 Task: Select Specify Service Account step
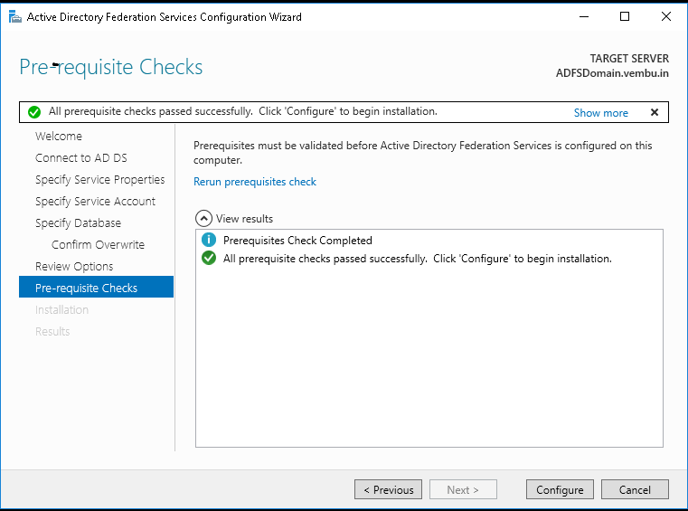tap(95, 202)
